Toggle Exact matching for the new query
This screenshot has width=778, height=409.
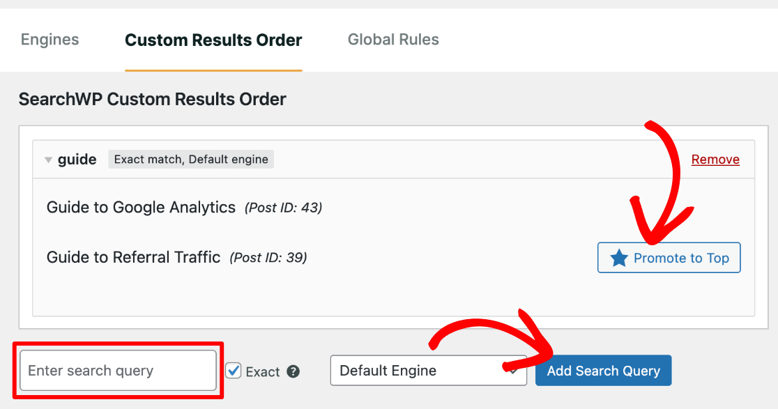233,371
